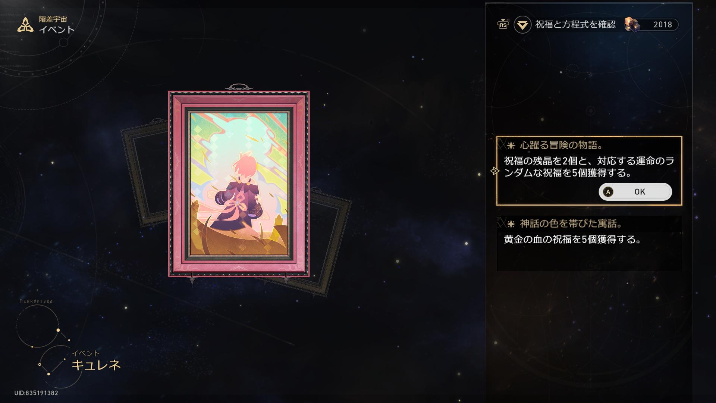Click the OK confirmation button
Image resolution: width=716 pixels, height=403 pixels.
click(635, 191)
